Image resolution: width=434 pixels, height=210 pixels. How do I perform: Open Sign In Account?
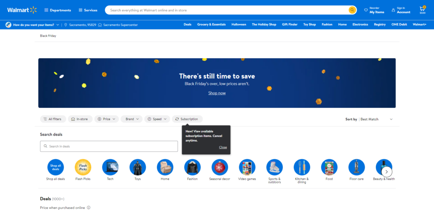click(x=401, y=10)
